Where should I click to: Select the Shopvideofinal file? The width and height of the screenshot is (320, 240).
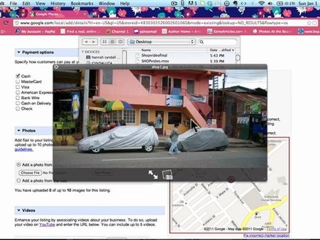pos(154,55)
